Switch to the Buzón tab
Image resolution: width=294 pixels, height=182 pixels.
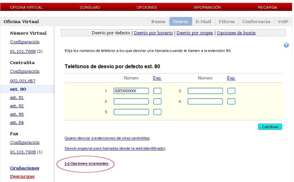click(x=158, y=22)
